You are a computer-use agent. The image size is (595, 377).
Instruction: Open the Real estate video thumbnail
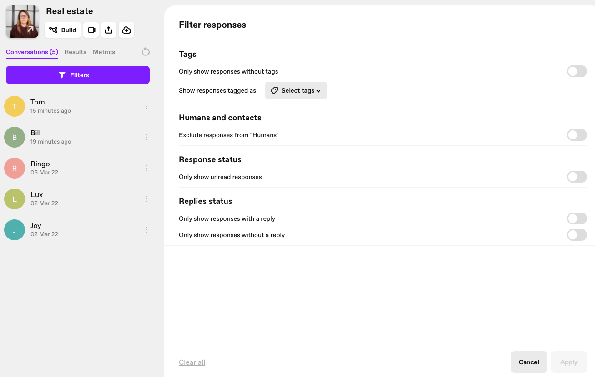point(22,22)
